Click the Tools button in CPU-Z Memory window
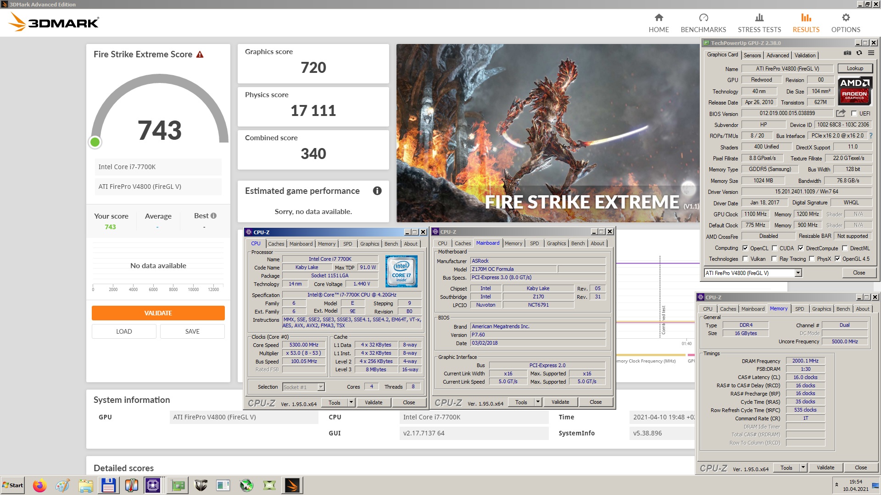The height and width of the screenshot is (495, 881). (786, 467)
